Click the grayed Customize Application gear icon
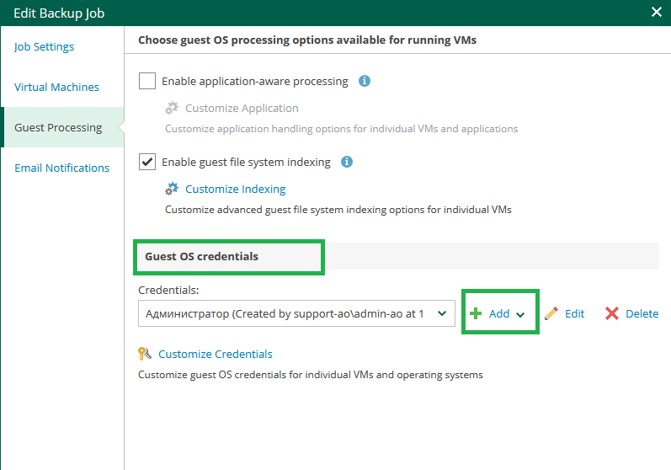 tap(172, 108)
